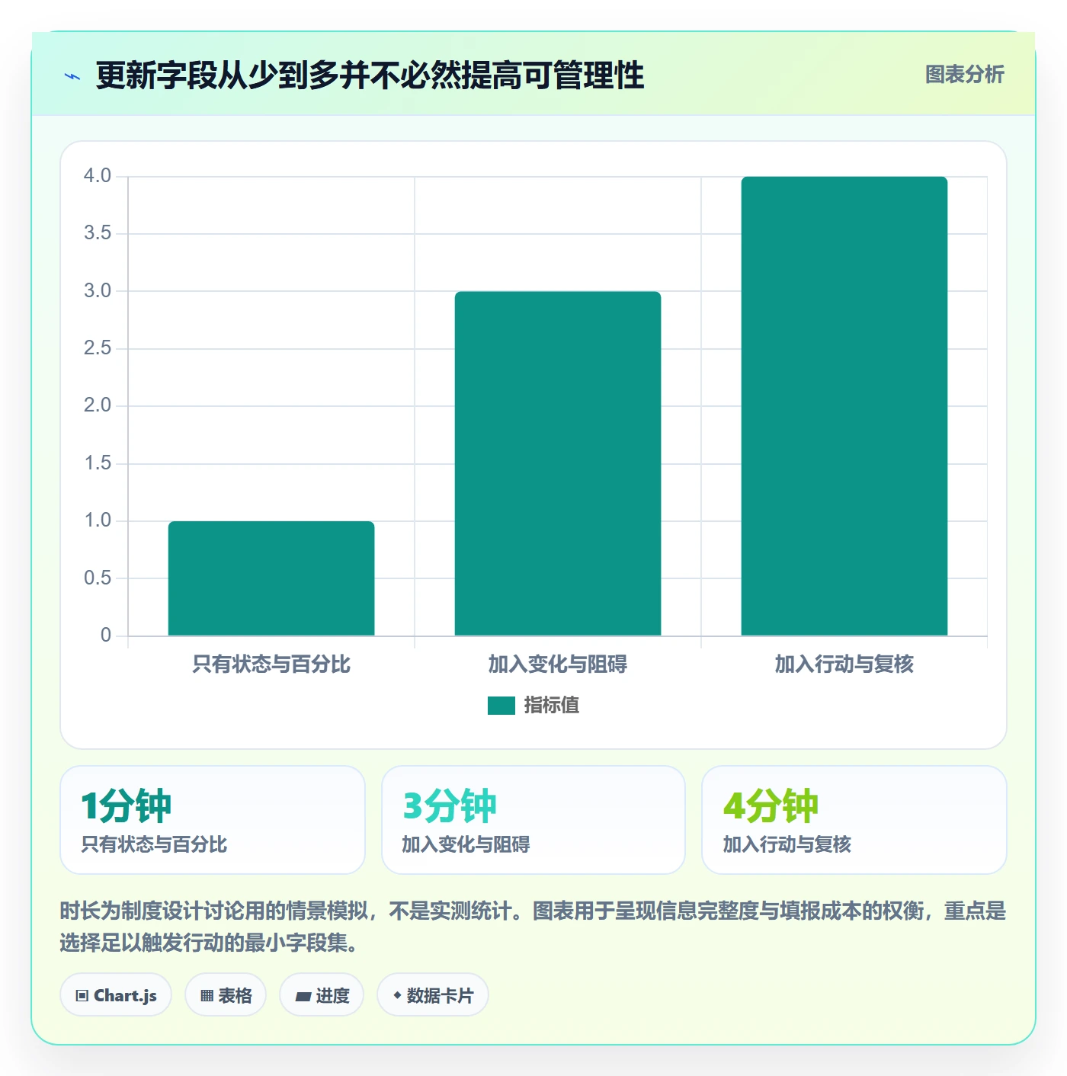Click the 表格 chip grid icon
The image size is (1067, 1076).
(x=207, y=996)
